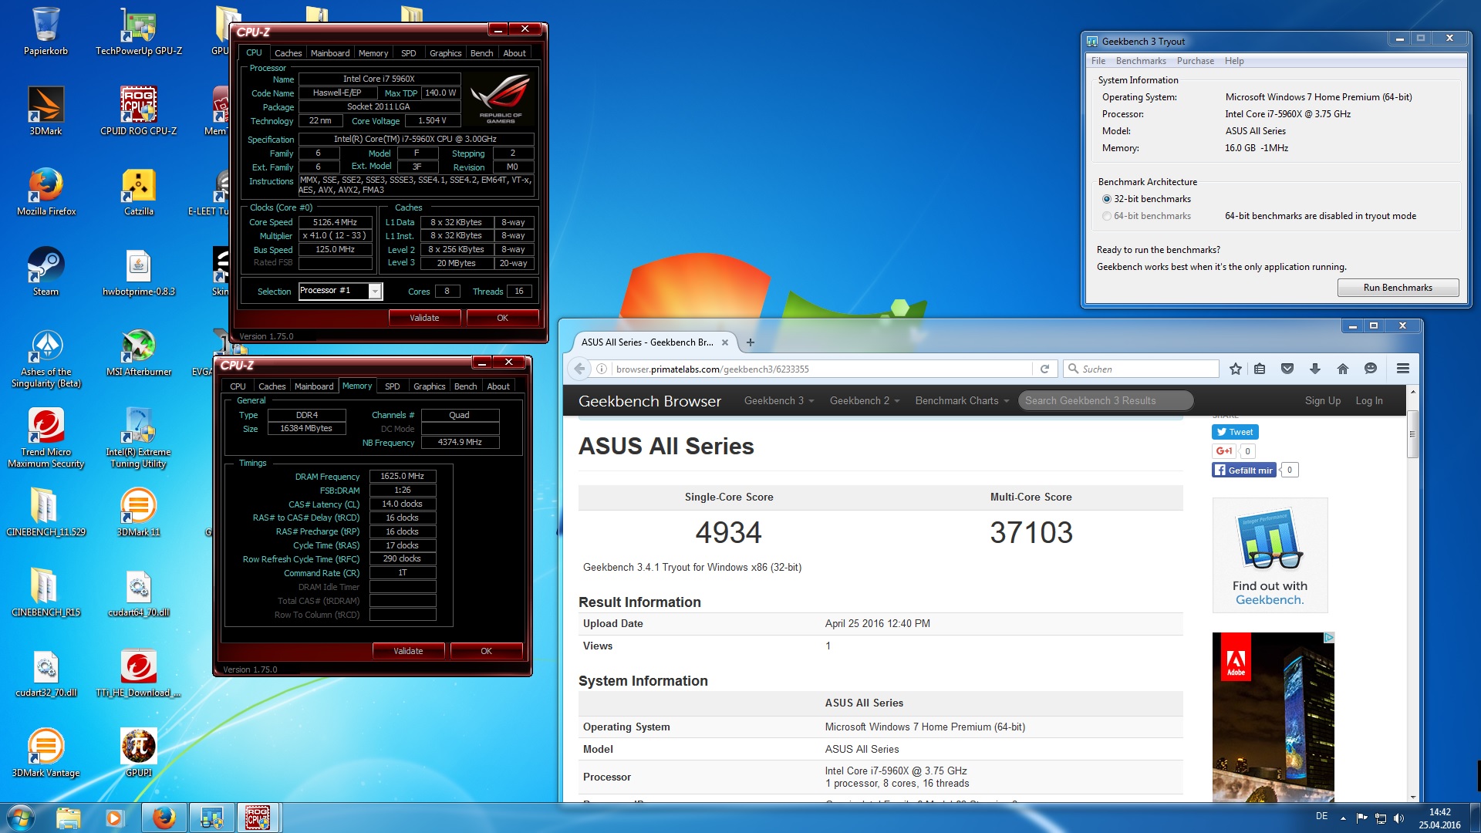Open Graphics tab in lower CPU-Z window
This screenshot has height=833, width=1481.
click(x=429, y=386)
